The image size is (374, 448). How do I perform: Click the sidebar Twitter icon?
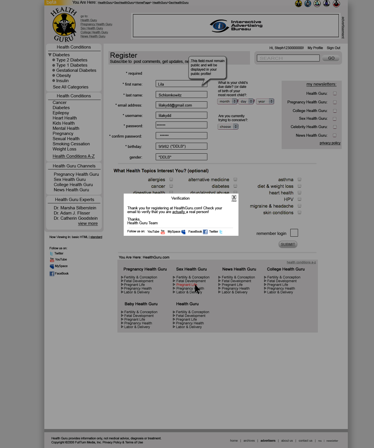(51, 254)
